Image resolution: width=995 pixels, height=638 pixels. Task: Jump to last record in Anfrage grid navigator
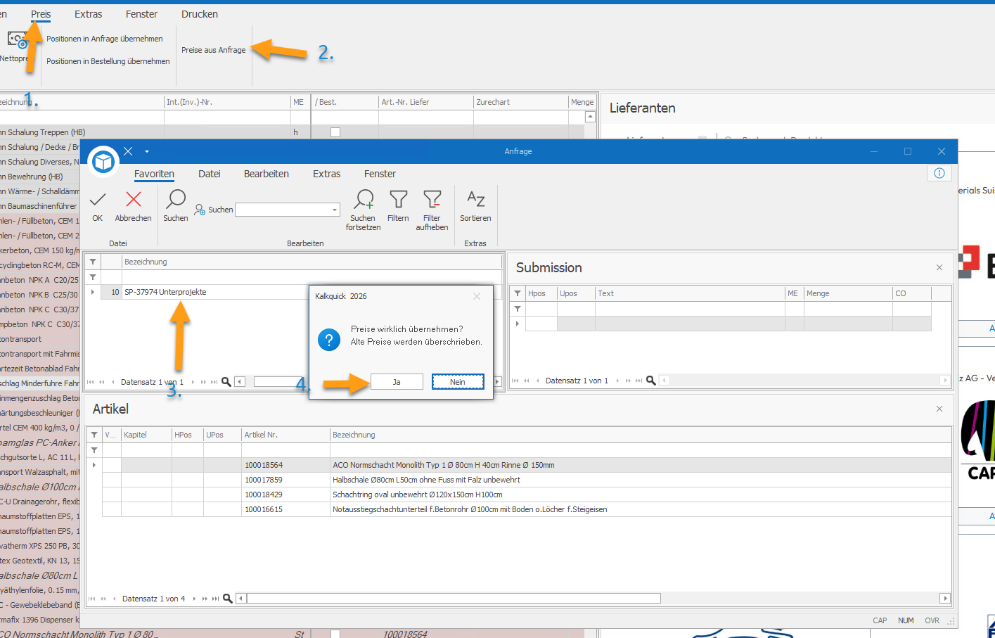[214, 382]
